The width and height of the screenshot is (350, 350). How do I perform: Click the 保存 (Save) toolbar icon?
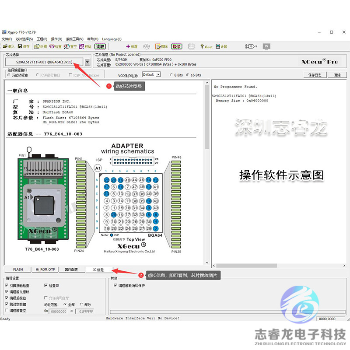click(24, 46)
